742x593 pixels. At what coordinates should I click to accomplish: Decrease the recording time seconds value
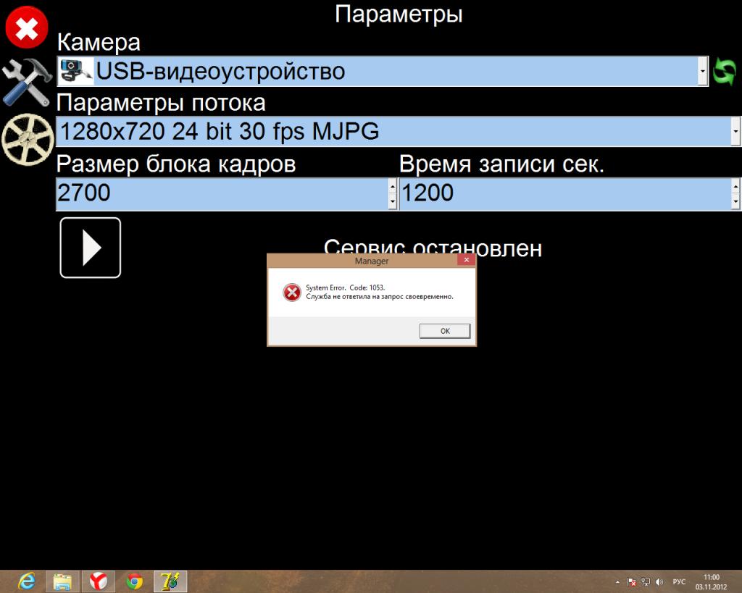pos(735,201)
